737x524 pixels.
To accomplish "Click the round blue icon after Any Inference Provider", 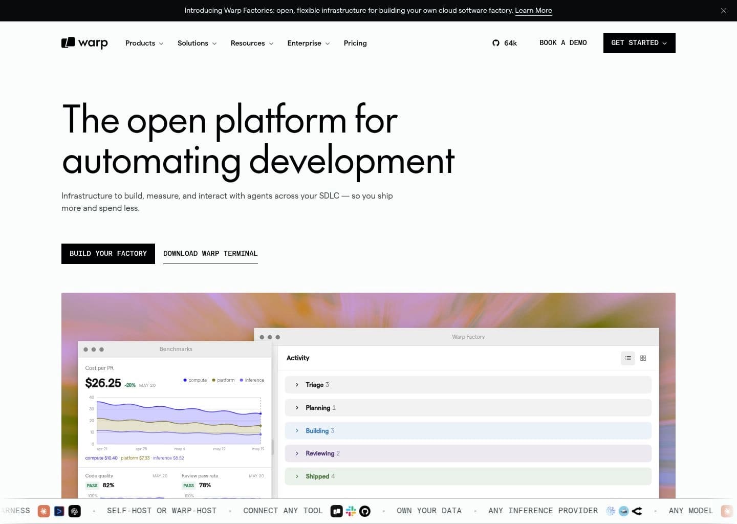I will [x=623, y=511].
